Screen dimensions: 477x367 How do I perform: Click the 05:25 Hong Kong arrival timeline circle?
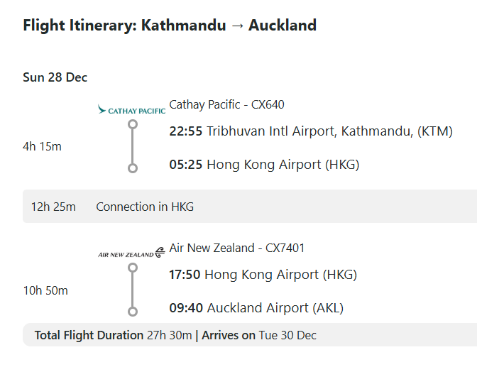pyautogui.click(x=132, y=168)
